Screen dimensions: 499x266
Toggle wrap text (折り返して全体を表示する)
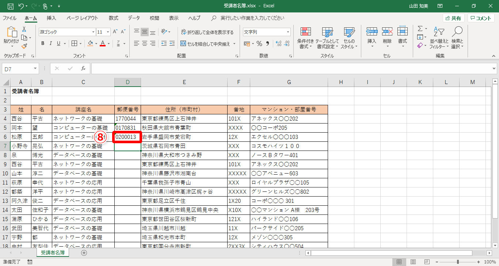[207, 32]
